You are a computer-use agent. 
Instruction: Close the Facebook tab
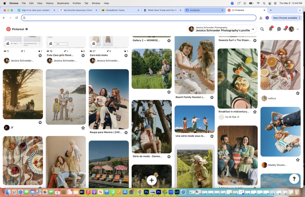point(222,10)
